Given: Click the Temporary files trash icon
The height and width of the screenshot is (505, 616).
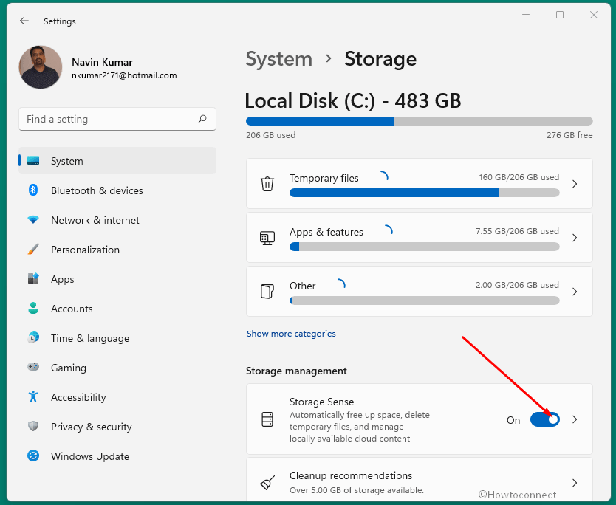Looking at the screenshot, I should pos(267,184).
